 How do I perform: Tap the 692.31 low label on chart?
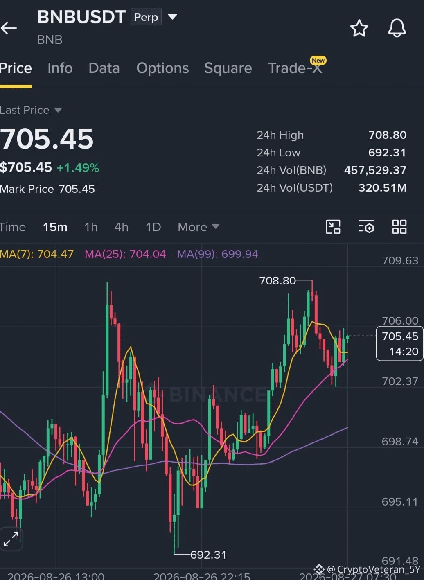tap(208, 555)
